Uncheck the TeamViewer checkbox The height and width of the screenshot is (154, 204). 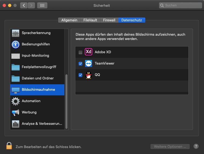[80, 64]
